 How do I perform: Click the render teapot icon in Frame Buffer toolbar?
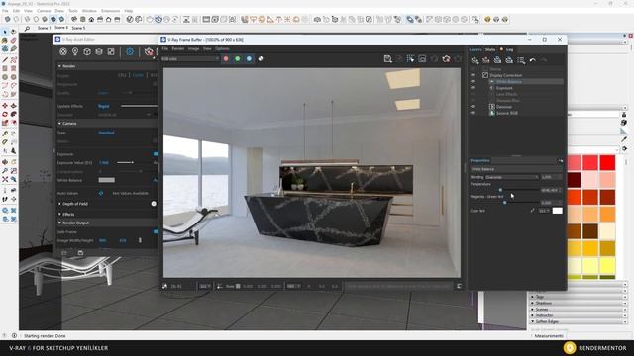tap(446, 59)
